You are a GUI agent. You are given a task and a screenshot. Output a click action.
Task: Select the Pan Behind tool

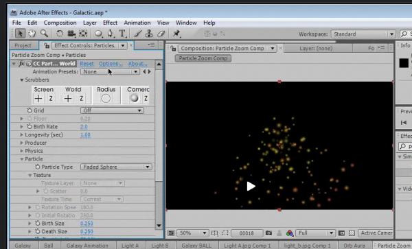point(83,34)
